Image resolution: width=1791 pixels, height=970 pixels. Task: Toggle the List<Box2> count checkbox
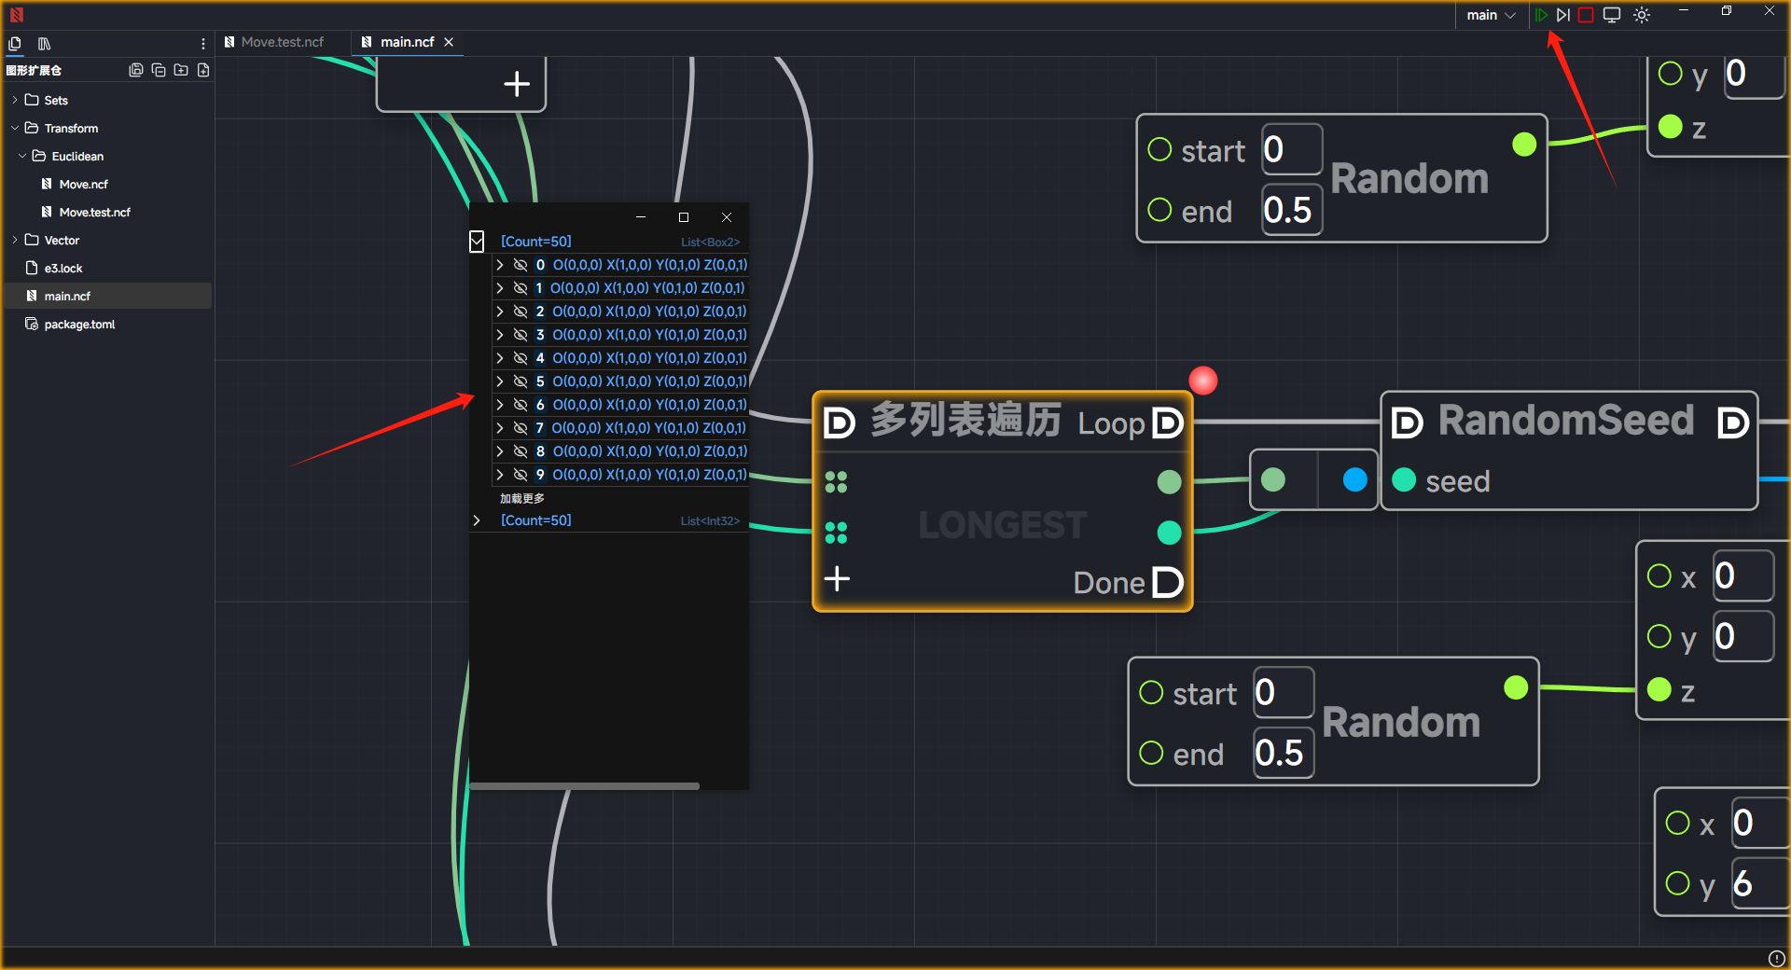(x=477, y=242)
